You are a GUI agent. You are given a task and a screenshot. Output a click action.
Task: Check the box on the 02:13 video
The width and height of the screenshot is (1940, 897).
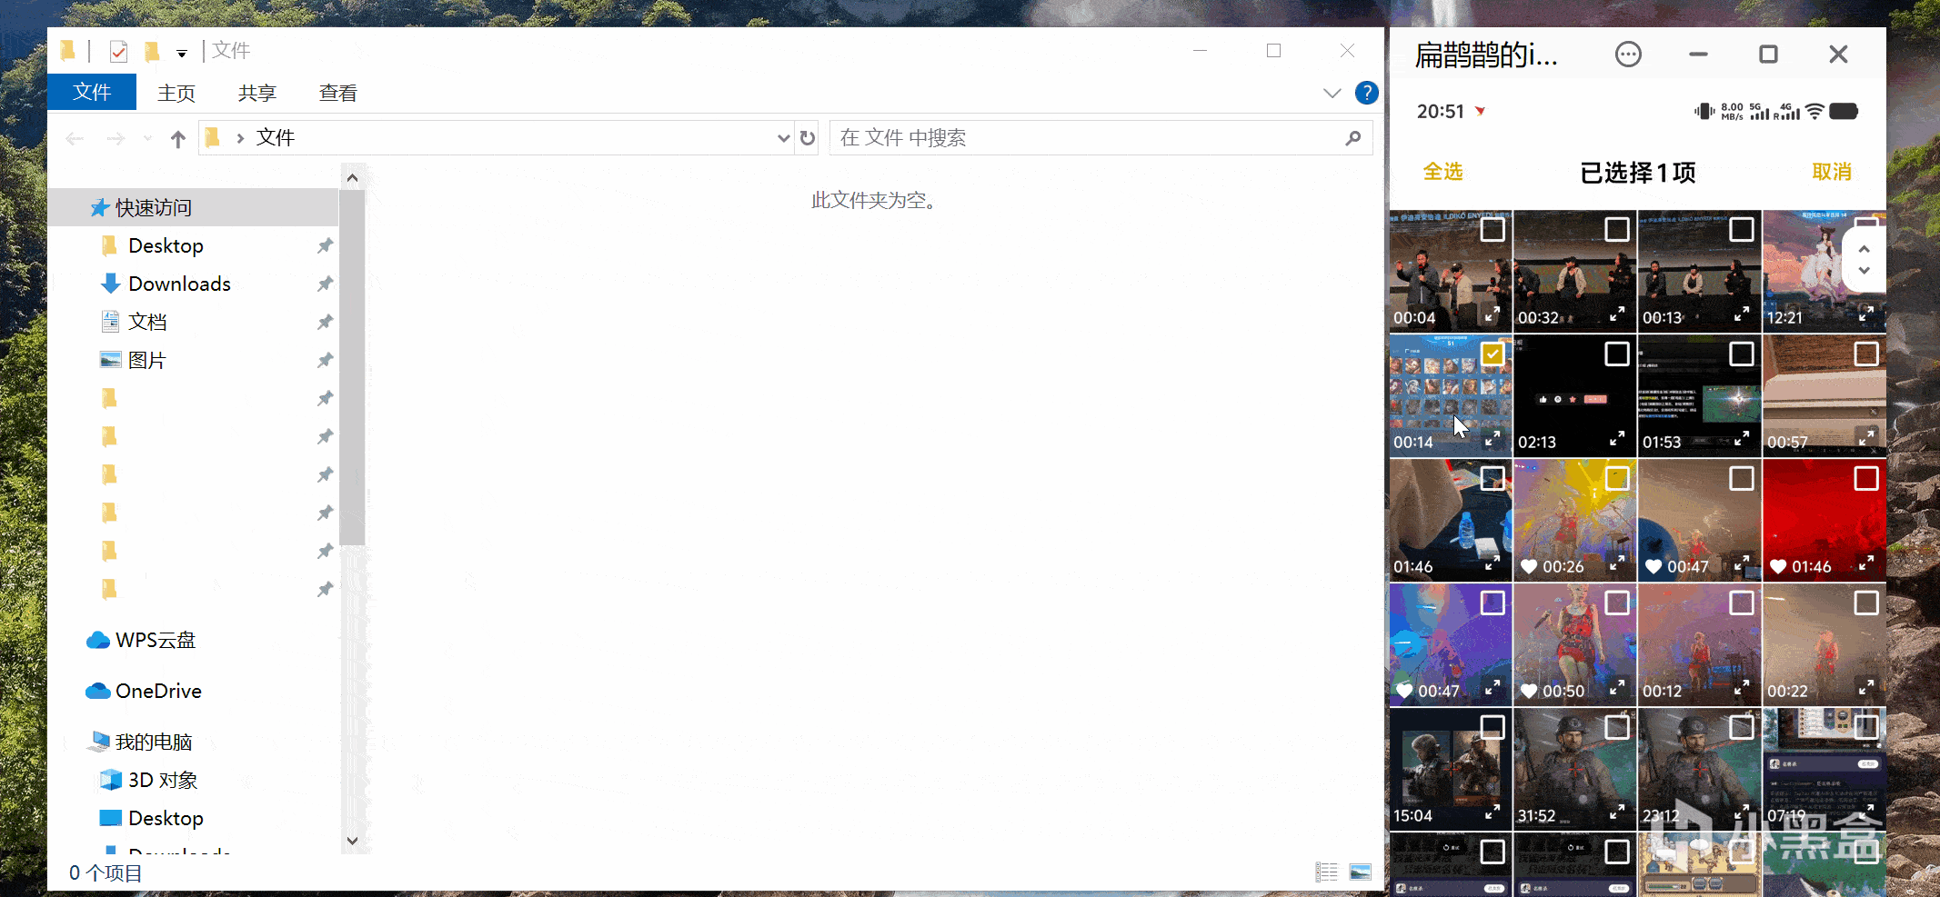pos(1617,354)
